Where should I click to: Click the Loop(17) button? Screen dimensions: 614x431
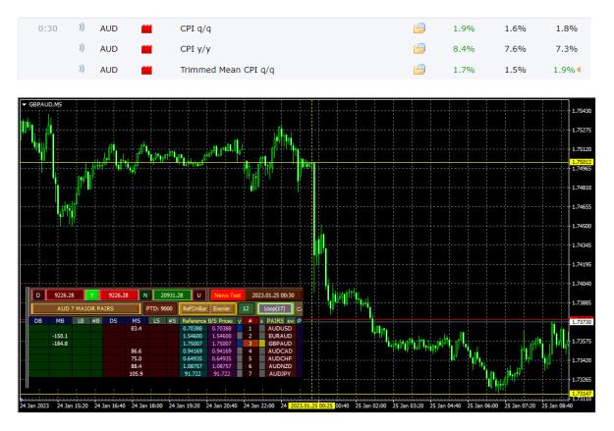tap(274, 309)
